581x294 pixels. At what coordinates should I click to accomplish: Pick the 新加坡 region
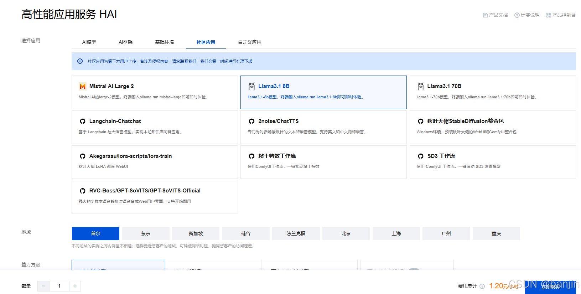pyautogui.click(x=196, y=233)
